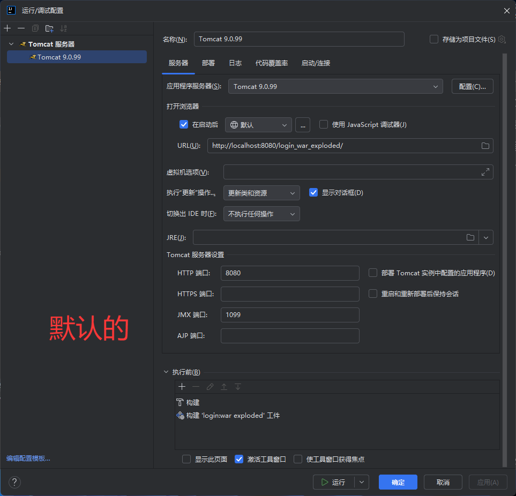
Task: Enable 重启和重新部署后保持会话 checkbox
Action: point(373,294)
